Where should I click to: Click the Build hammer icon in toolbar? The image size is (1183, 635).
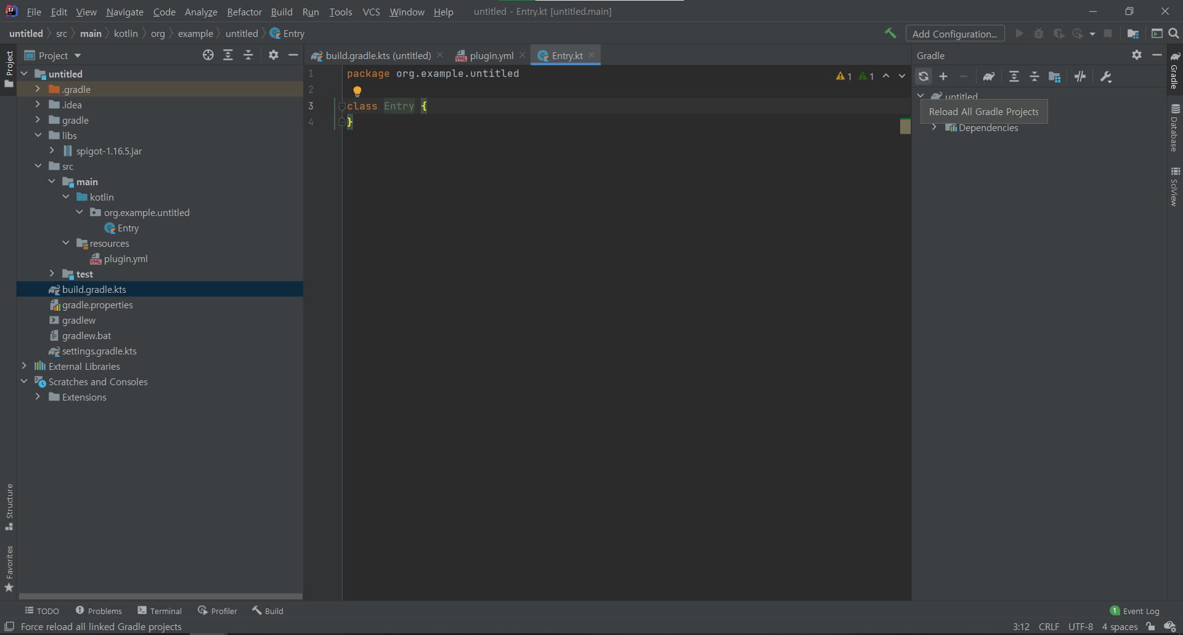[890, 33]
